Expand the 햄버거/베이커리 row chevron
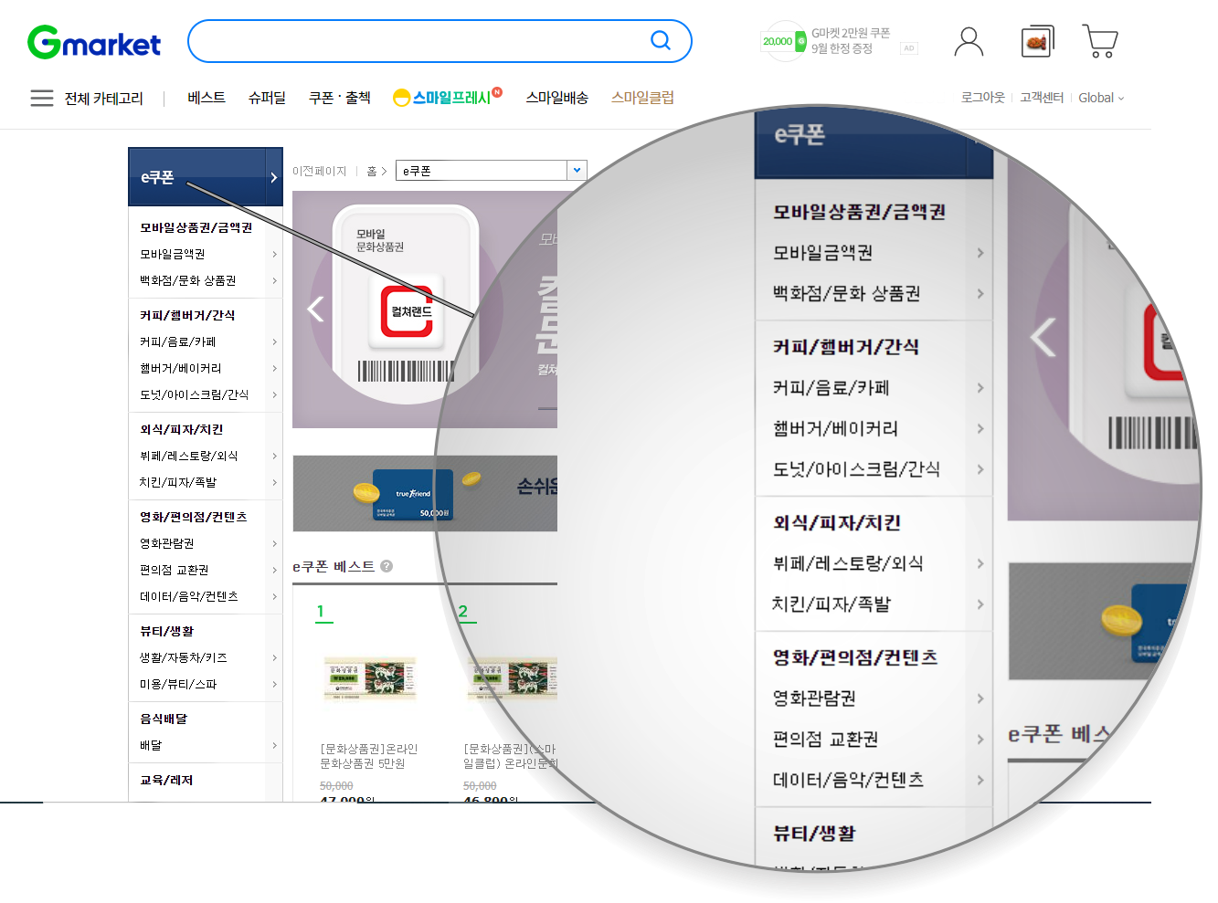The height and width of the screenshot is (903, 1218). (x=274, y=368)
